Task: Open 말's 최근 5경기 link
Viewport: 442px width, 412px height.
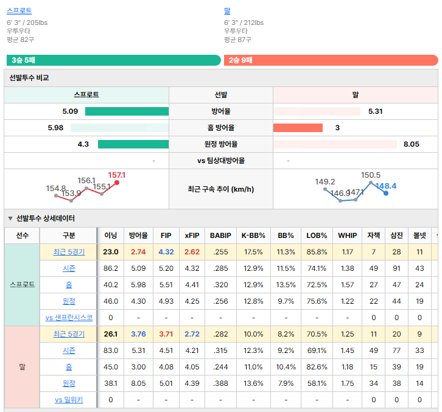Action: [69, 334]
